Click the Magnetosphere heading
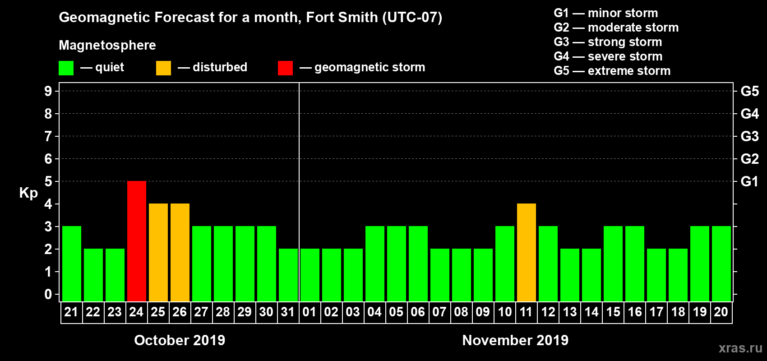Viewport: 767px width, 361px height. [x=107, y=46]
